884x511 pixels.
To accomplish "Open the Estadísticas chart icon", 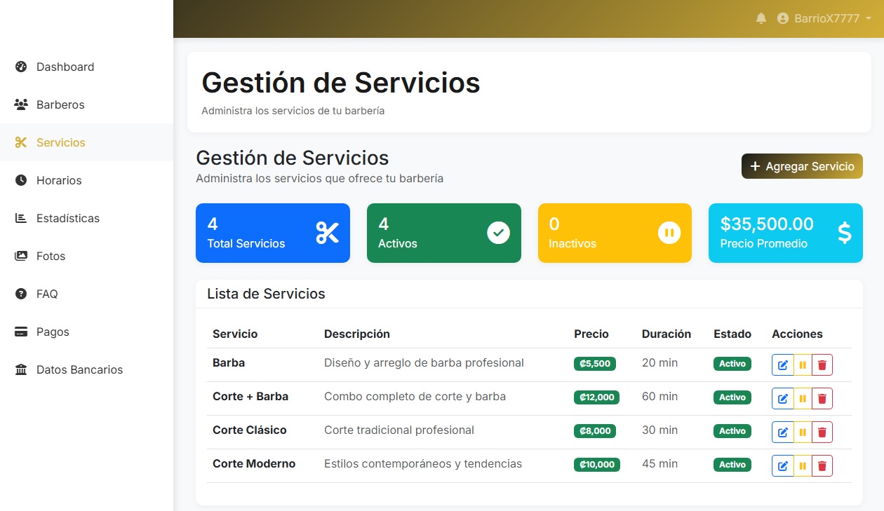I will [20, 218].
